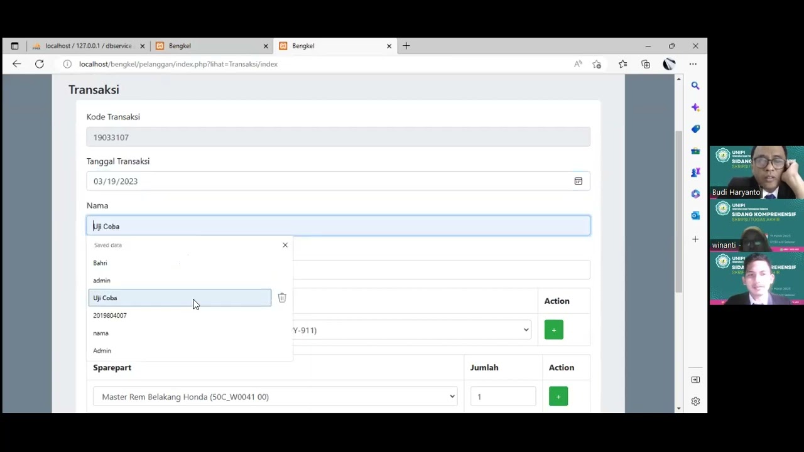
Task: Focus the Nama input field
Action: coord(338,226)
